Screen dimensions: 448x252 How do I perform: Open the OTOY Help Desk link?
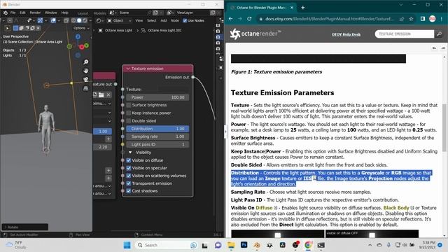346,34
